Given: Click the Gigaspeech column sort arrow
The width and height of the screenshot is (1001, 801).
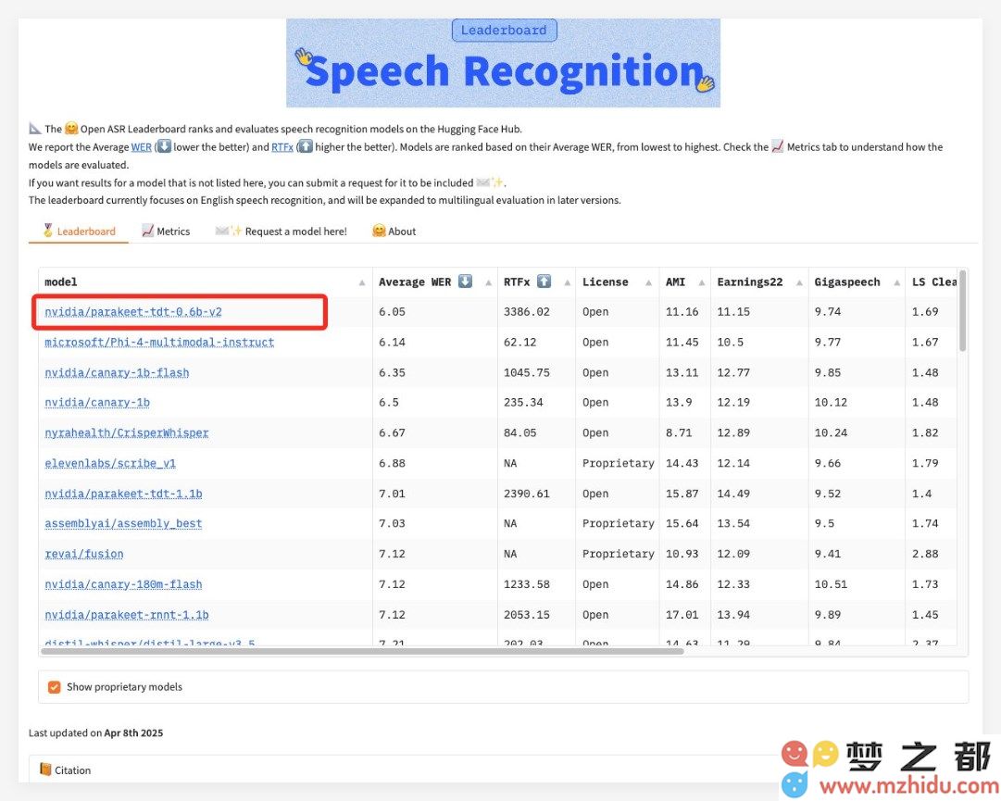Looking at the screenshot, I should click(897, 282).
